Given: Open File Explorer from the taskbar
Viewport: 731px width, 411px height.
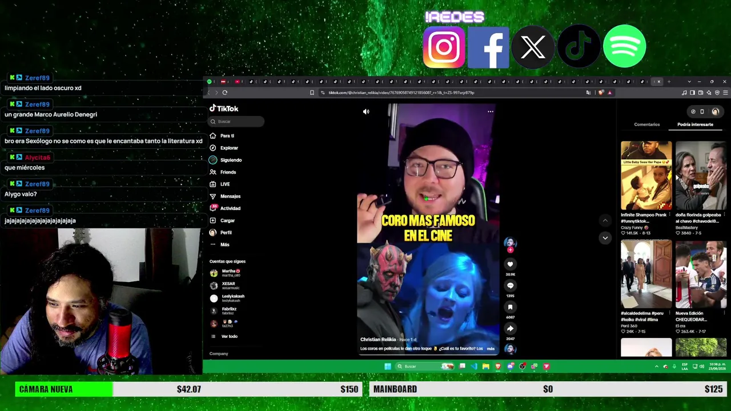Looking at the screenshot, I should point(486,366).
